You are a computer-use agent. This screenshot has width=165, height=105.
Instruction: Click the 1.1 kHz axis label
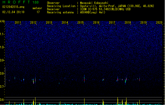2,34
